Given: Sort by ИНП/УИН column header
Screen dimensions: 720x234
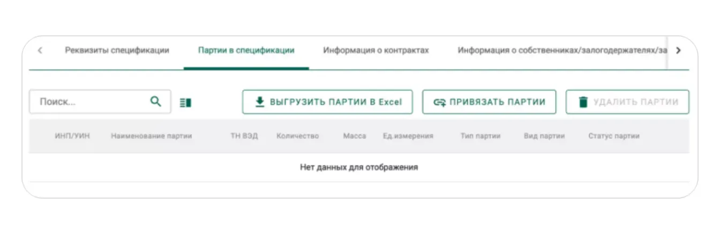Looking at the screenshot, I should tap(72, 136).
